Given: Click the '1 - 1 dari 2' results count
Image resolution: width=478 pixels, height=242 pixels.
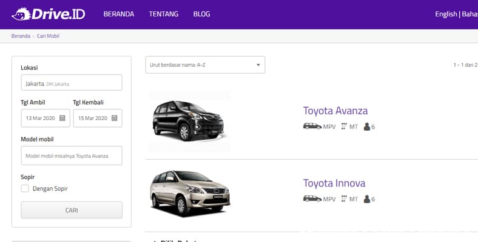Looking at the screenshot, I should click(x=465, y=65).
